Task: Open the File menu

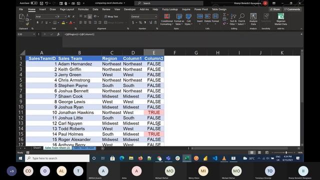Action: tap(21, 9)
